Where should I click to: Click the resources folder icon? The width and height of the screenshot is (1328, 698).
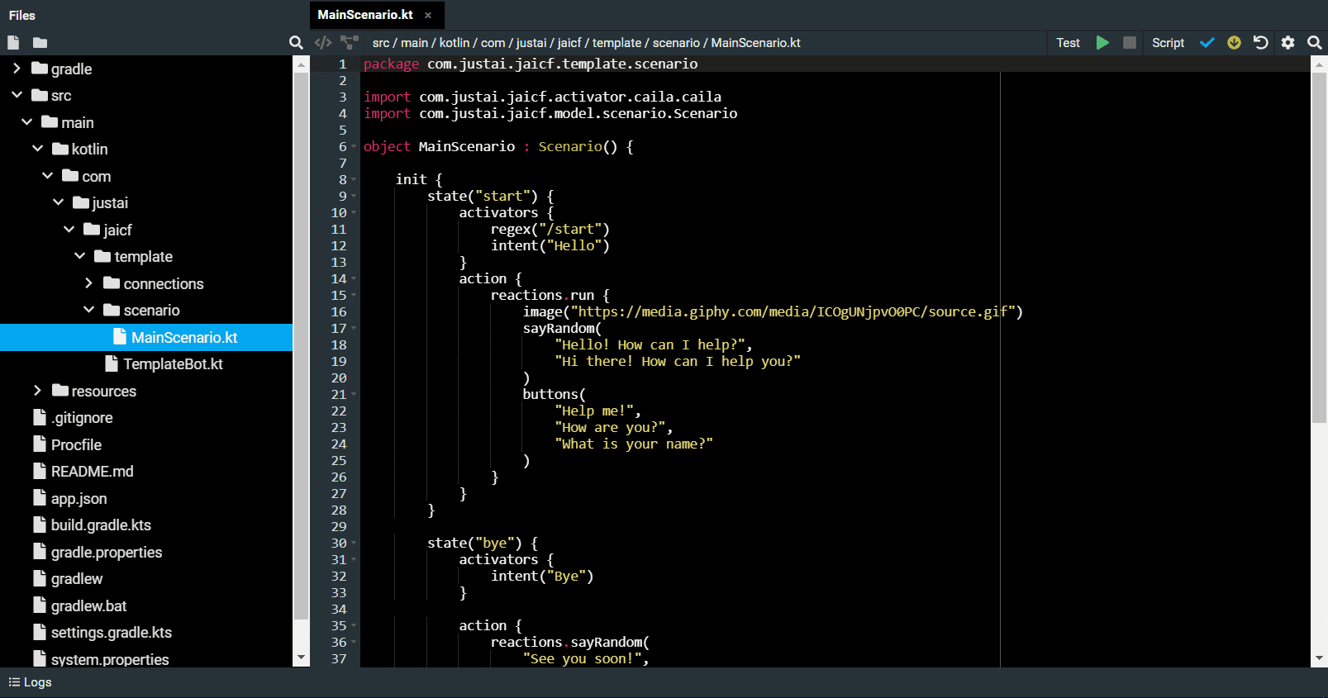point(60,391)
